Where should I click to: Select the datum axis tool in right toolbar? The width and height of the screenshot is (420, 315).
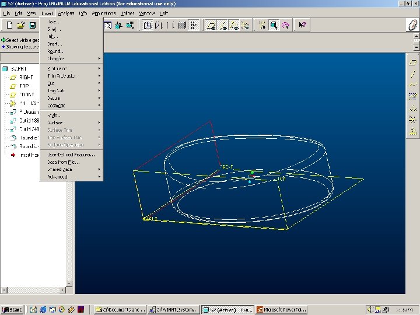point(414,73)
